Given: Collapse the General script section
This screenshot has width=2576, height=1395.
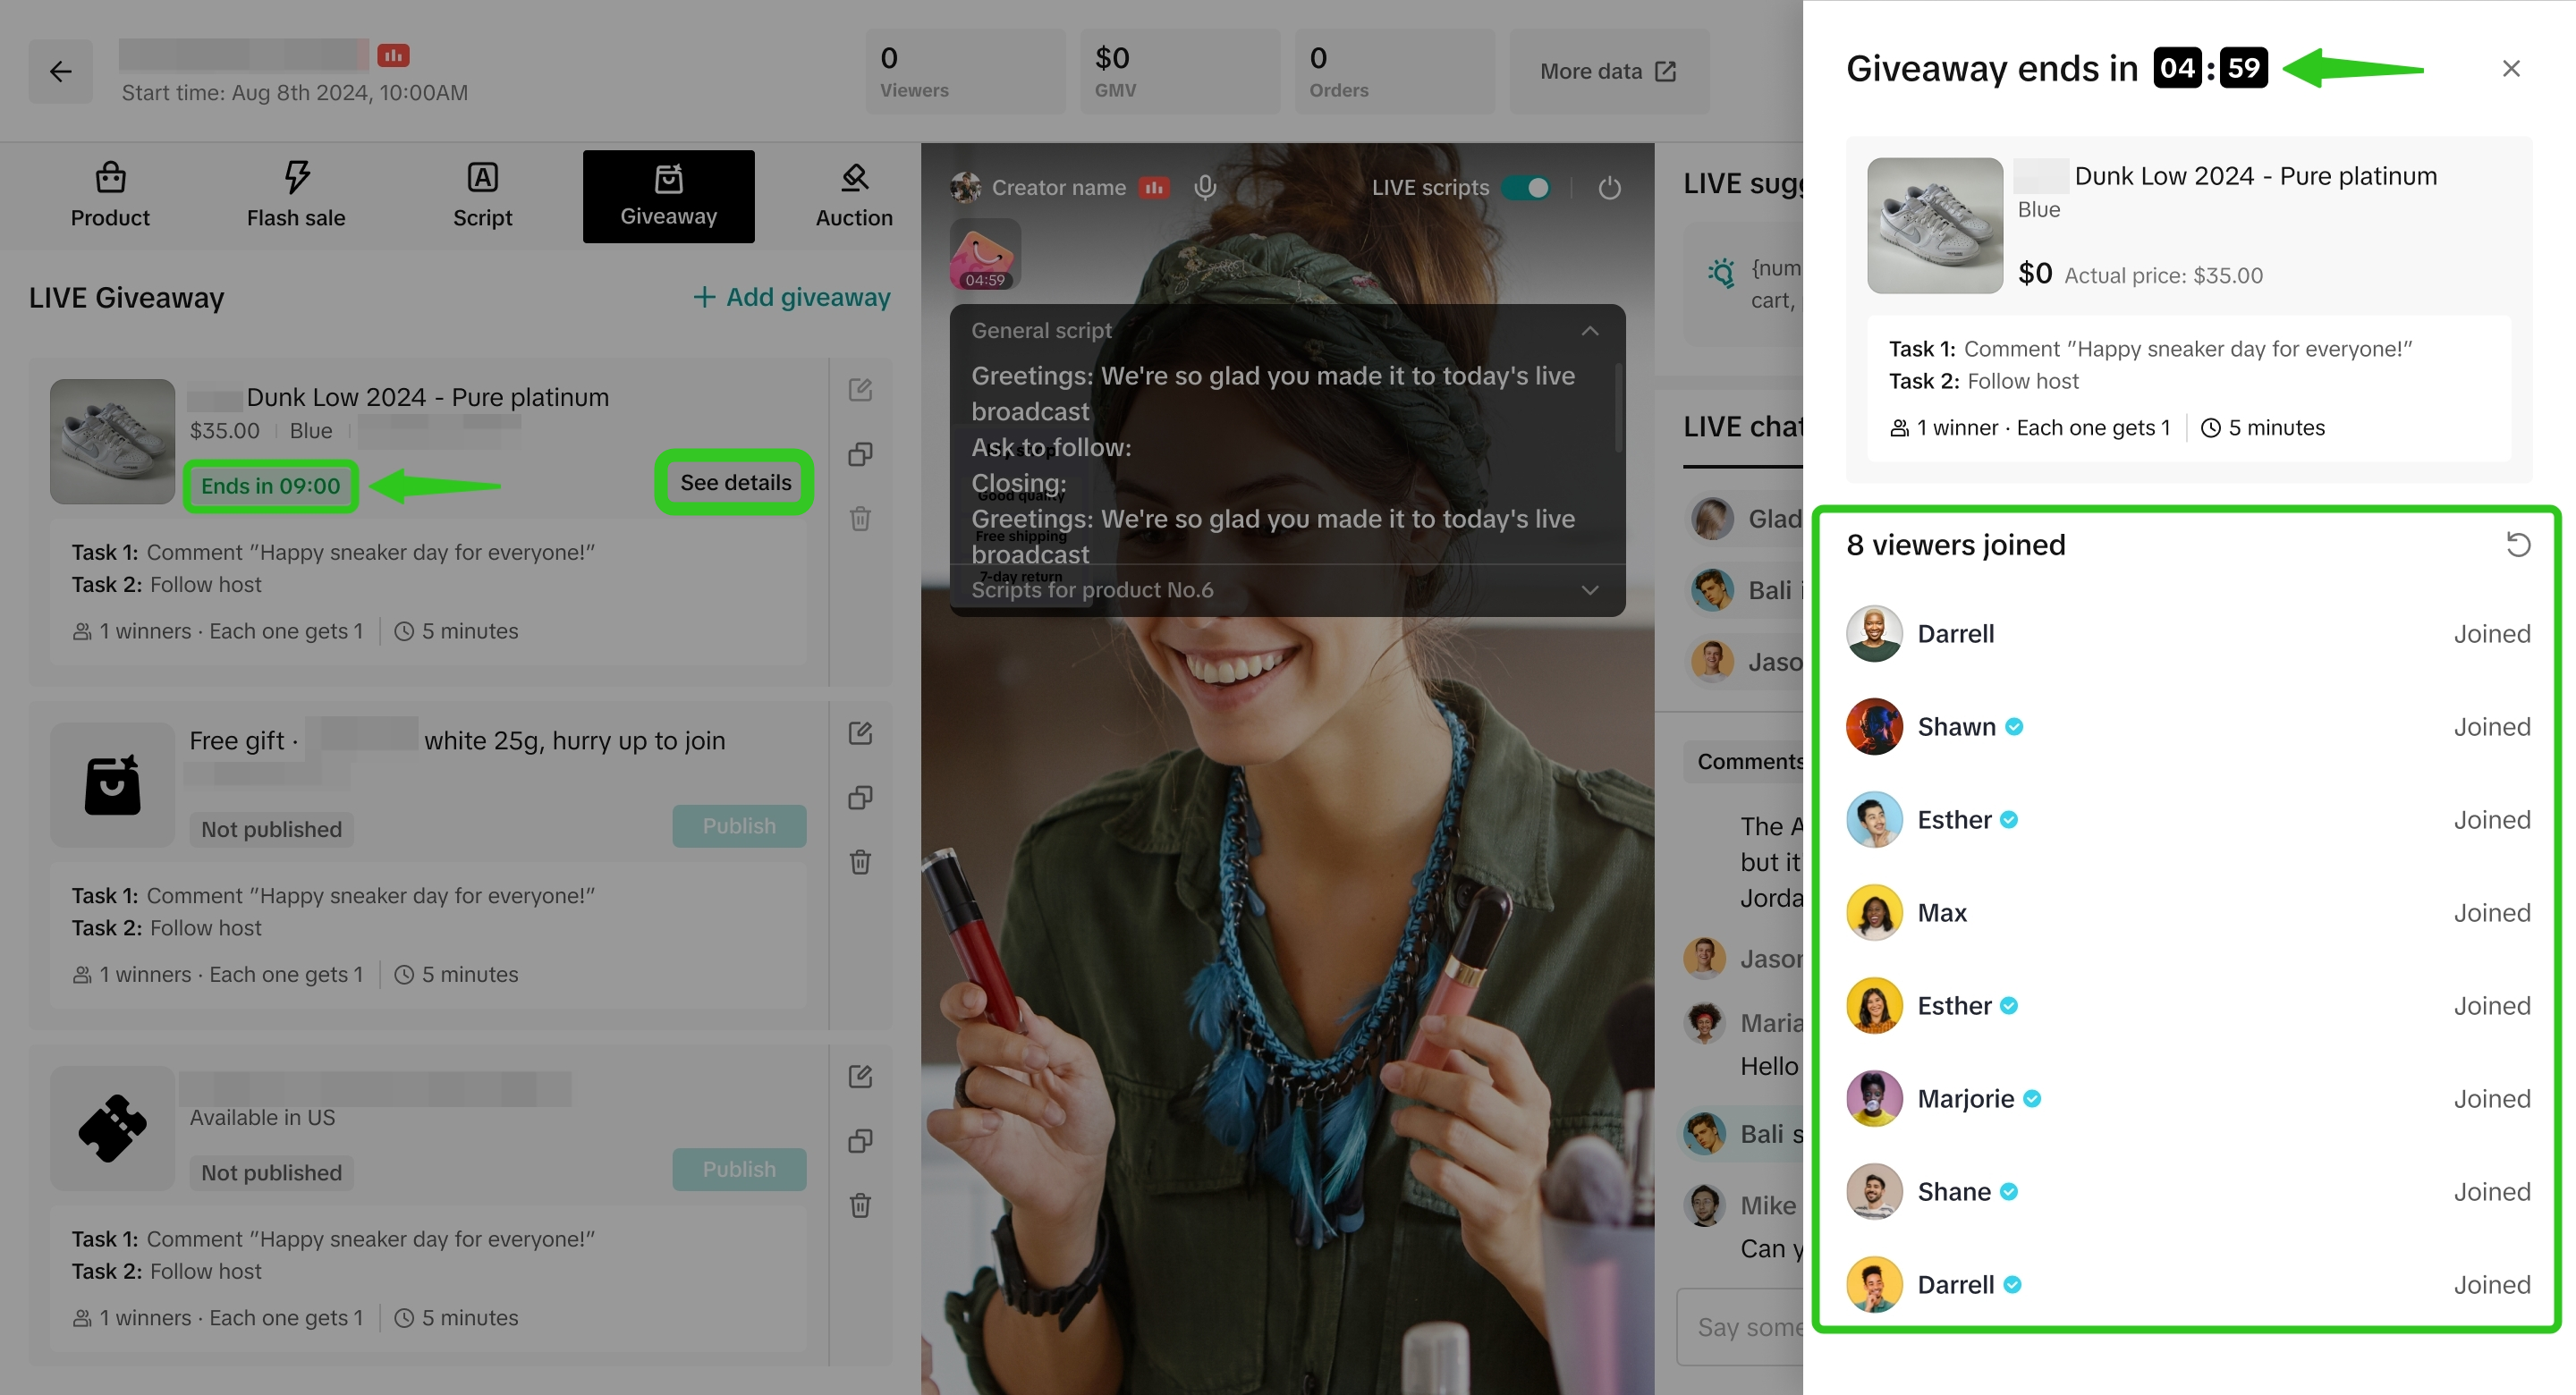Looking at the screenshot, I should click(1590, 330).
